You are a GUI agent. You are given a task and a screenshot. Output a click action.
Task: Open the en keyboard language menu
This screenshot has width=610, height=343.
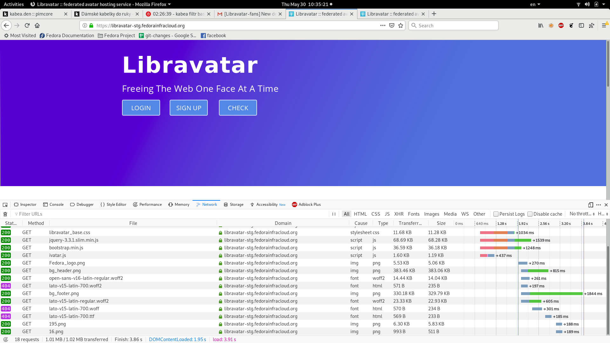coord(535,4)
